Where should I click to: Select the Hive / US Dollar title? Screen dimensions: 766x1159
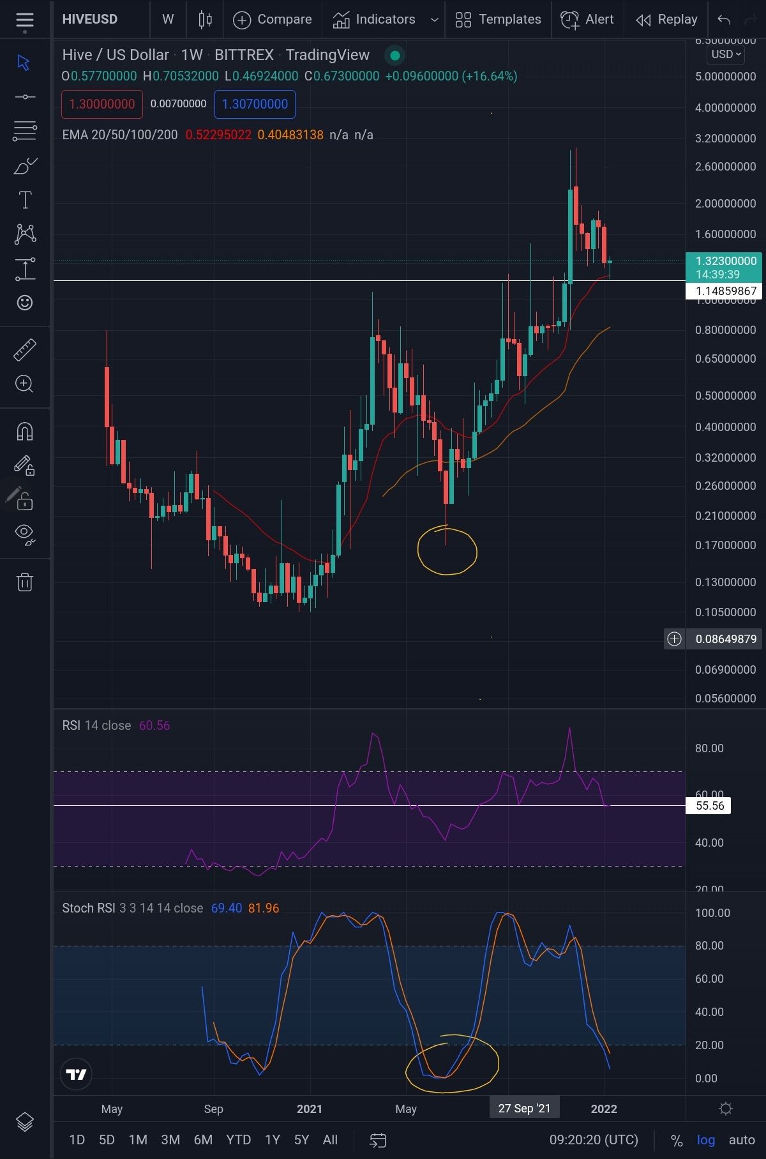click(x=116, y=55)
